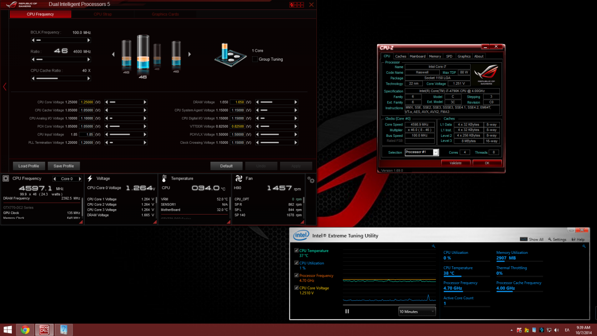
Task: Click the DRAM Voltage slider track
Action: coord(277,102)
